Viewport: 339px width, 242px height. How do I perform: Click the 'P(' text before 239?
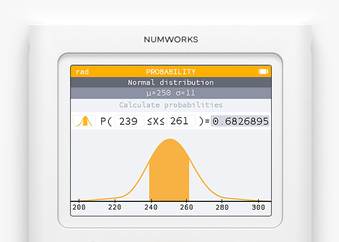106,121
